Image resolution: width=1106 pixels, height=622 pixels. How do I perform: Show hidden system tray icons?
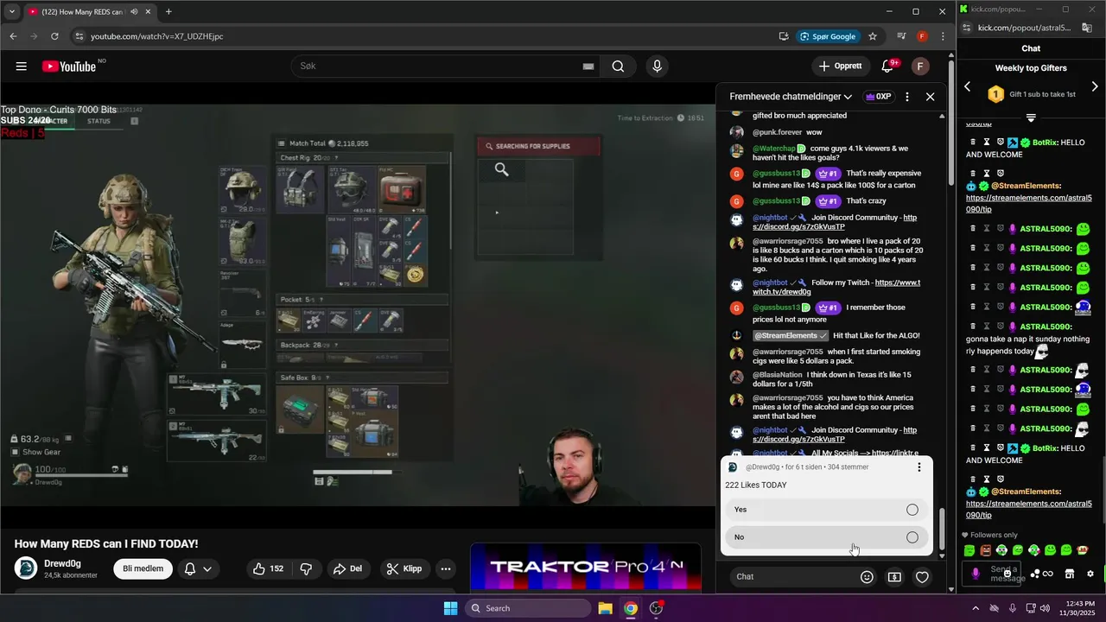tap(976, 608)
